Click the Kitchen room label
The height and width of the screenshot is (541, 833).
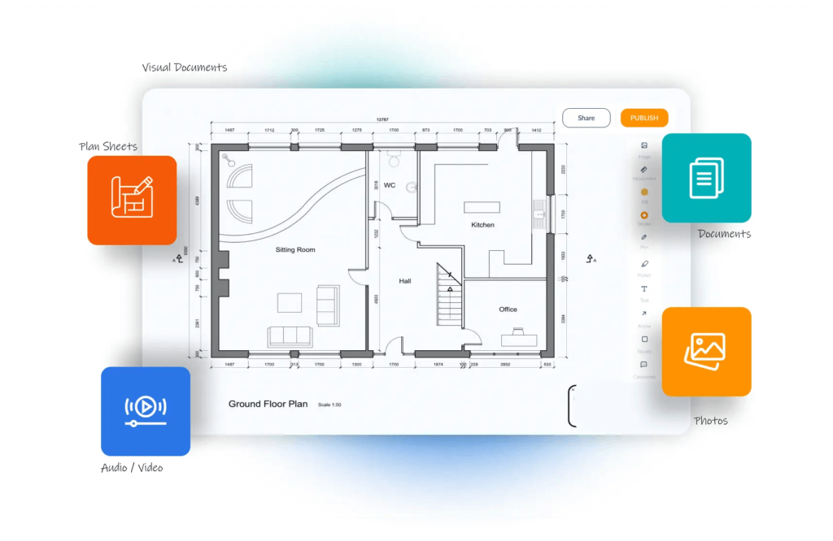(x=483, y=225)
